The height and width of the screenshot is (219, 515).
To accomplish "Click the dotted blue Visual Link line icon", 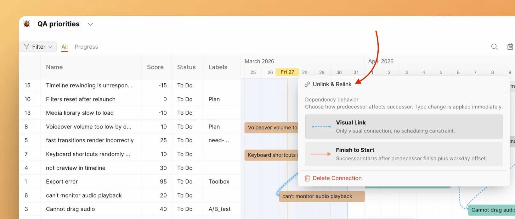I will click(x=321, y=127).
